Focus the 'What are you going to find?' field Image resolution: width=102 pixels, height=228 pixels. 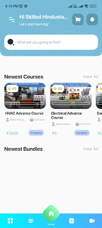click(x=51, y=42)
